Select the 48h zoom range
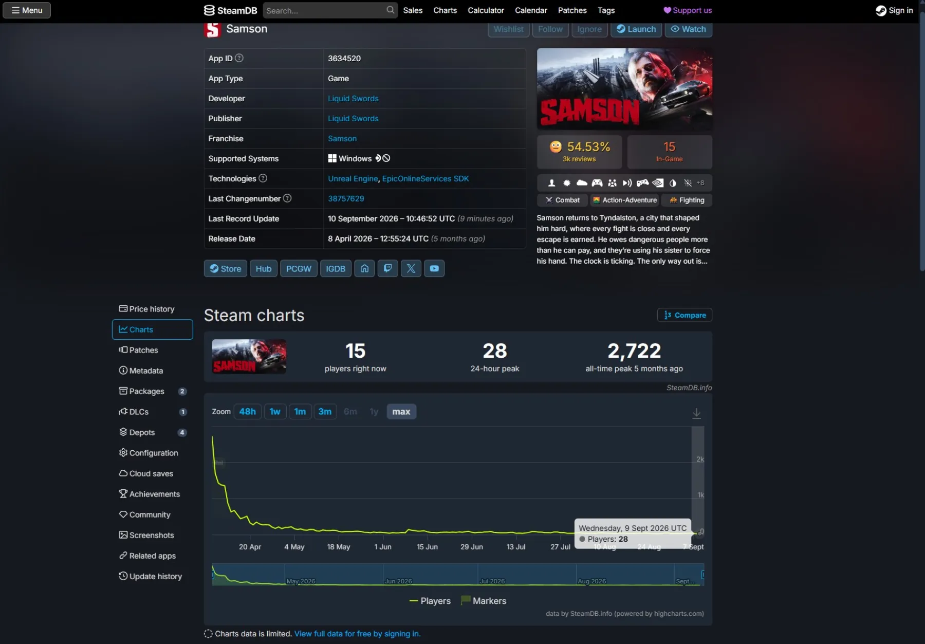This screenshot has width=925, height=644. tap(247, 412)
